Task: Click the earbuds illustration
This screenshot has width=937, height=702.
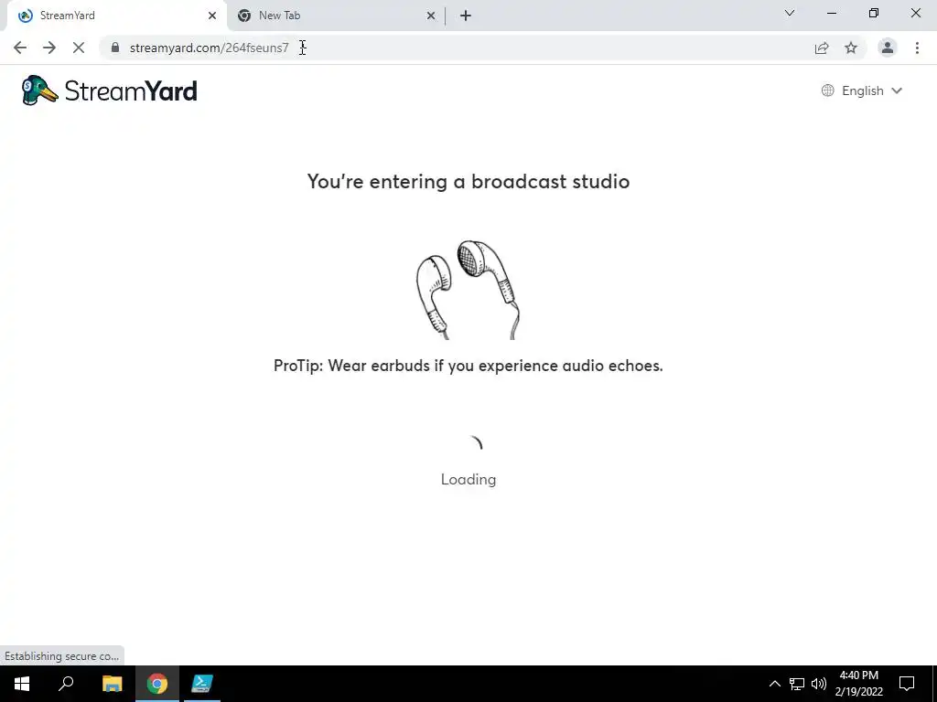Action: [468, 290]
